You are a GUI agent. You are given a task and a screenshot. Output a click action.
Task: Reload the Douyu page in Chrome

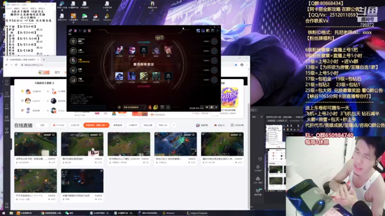16,65
